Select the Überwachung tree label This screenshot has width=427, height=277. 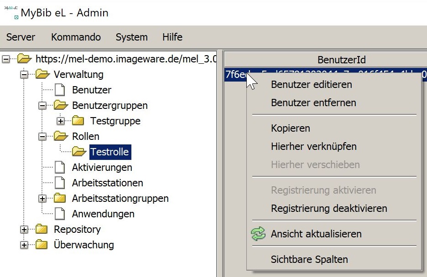[x=83, y=245]
